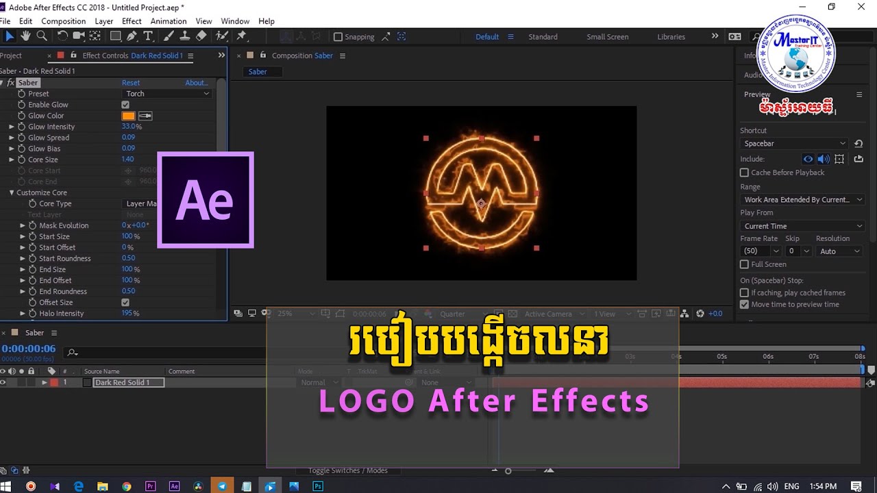Click the workspace overflow chevrons
This screenshot has height=493, width=877.
point(715,36)
